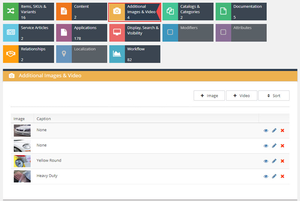Edit the first None-caption row with pencil
Image resolution: width=300 pixels, height=201 pixels.
tap(274, 130)
